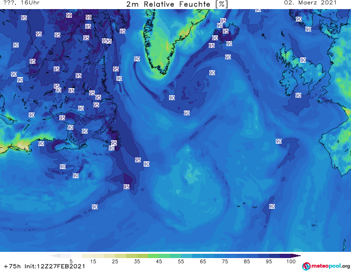351x271 pixels.
Task: Click the '+75h Init:12Z27FEB2021' forecast label
Action: tap(45, 266)
